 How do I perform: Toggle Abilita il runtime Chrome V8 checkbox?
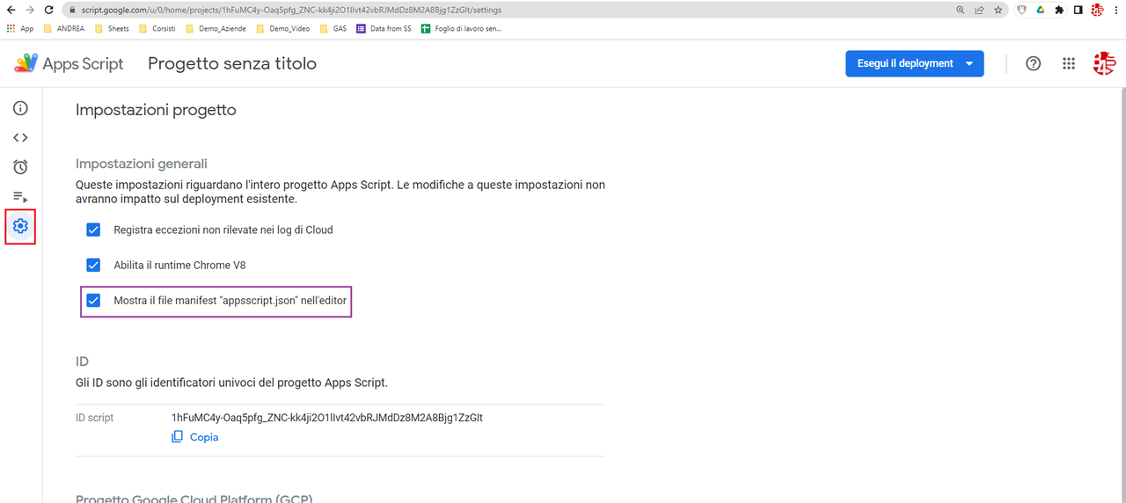[93, 265]
